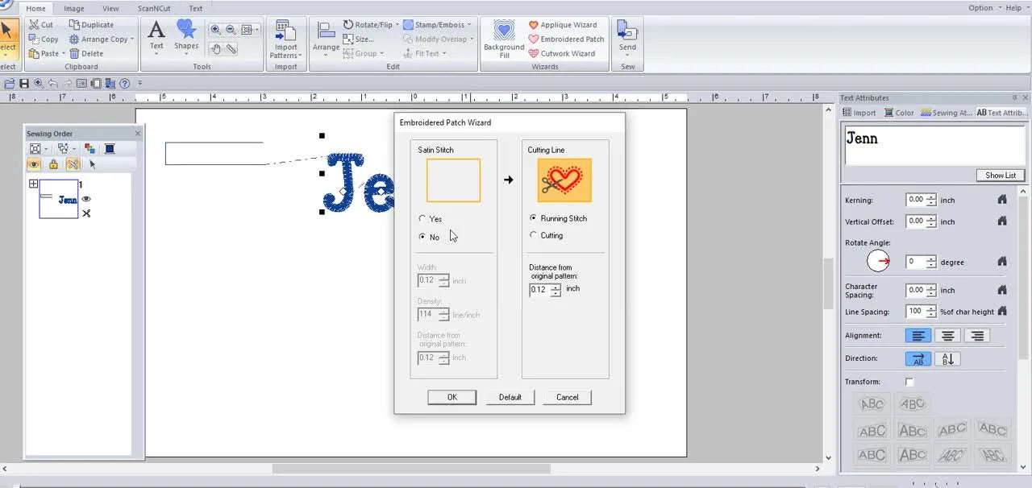Click the Default button
The height and width of the screenshot is (488, 1032).
[x=510, y=397]
